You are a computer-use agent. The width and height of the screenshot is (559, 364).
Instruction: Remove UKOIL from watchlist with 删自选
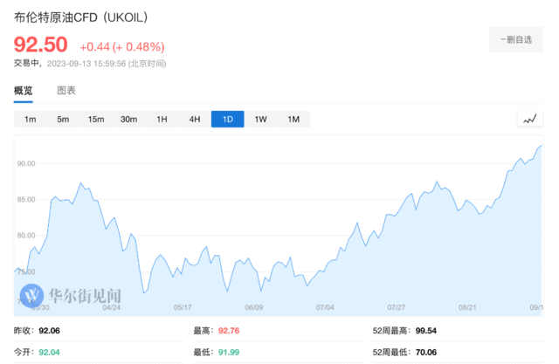[516, 39]
